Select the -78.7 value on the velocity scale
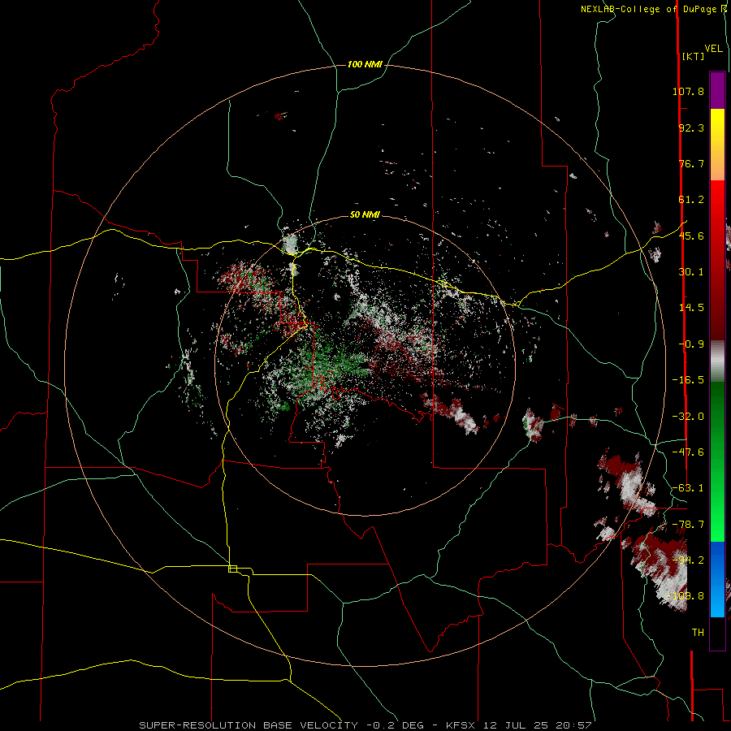Viewport: 731px width, 731px height. pyautogui.click(x=688, y=525)
